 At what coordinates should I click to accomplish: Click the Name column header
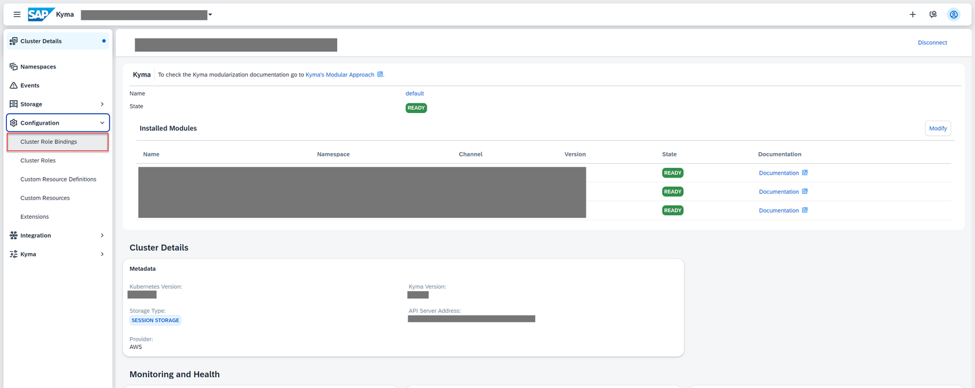point(151,154)
